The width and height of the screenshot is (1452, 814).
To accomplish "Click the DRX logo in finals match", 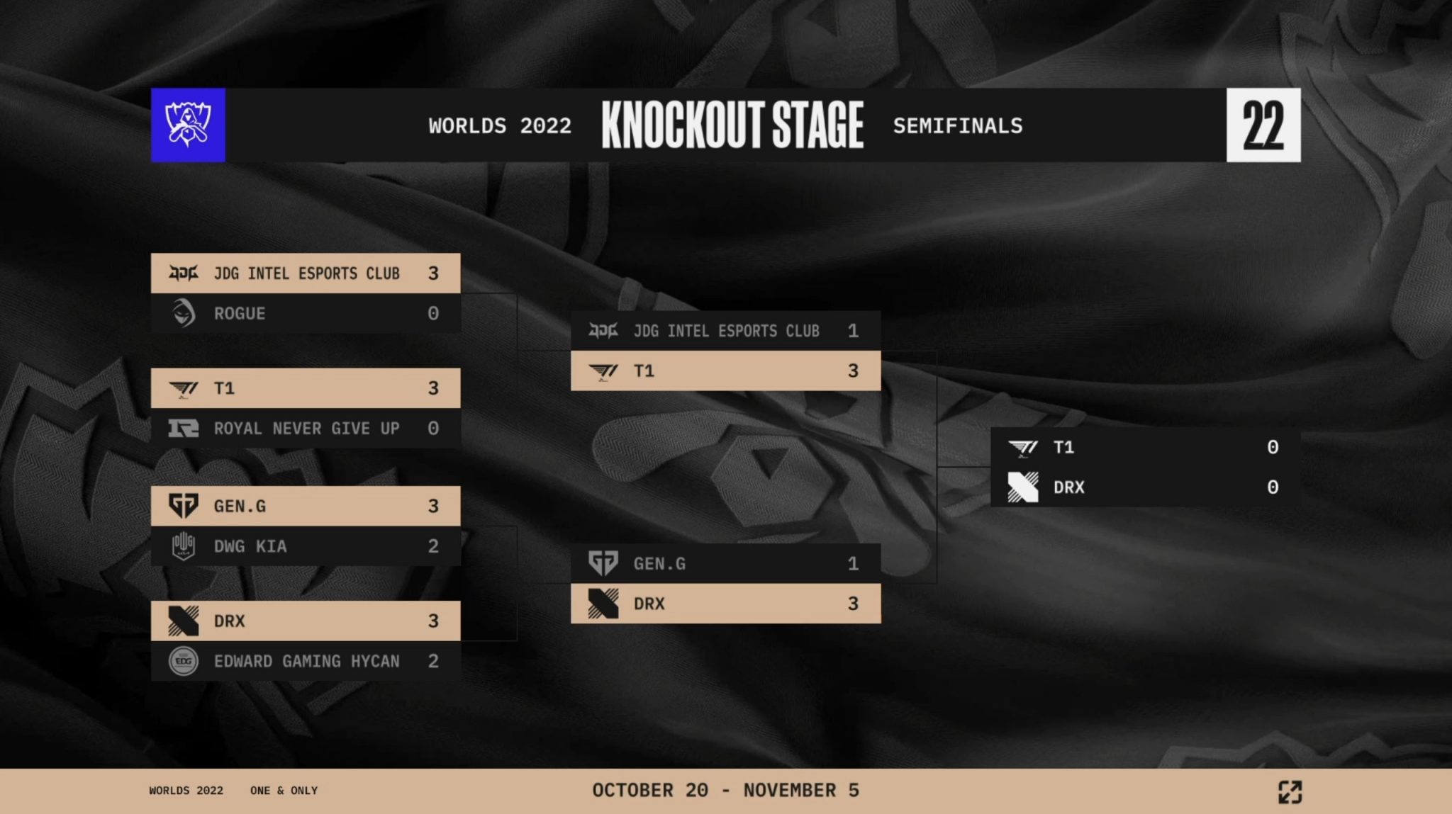I will (x=1022, y=487).
